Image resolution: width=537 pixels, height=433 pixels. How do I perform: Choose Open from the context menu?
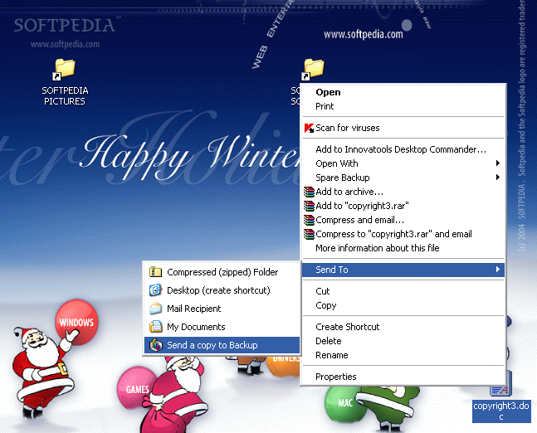click(x=403, y=92)
